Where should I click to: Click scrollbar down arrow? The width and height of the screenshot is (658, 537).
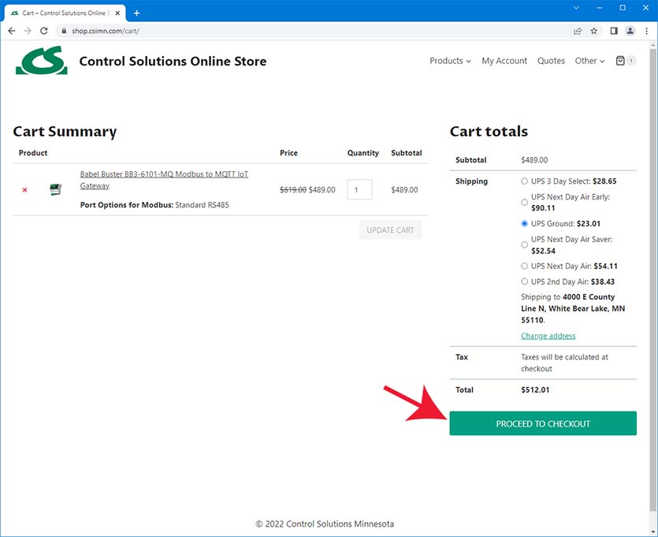653,531
